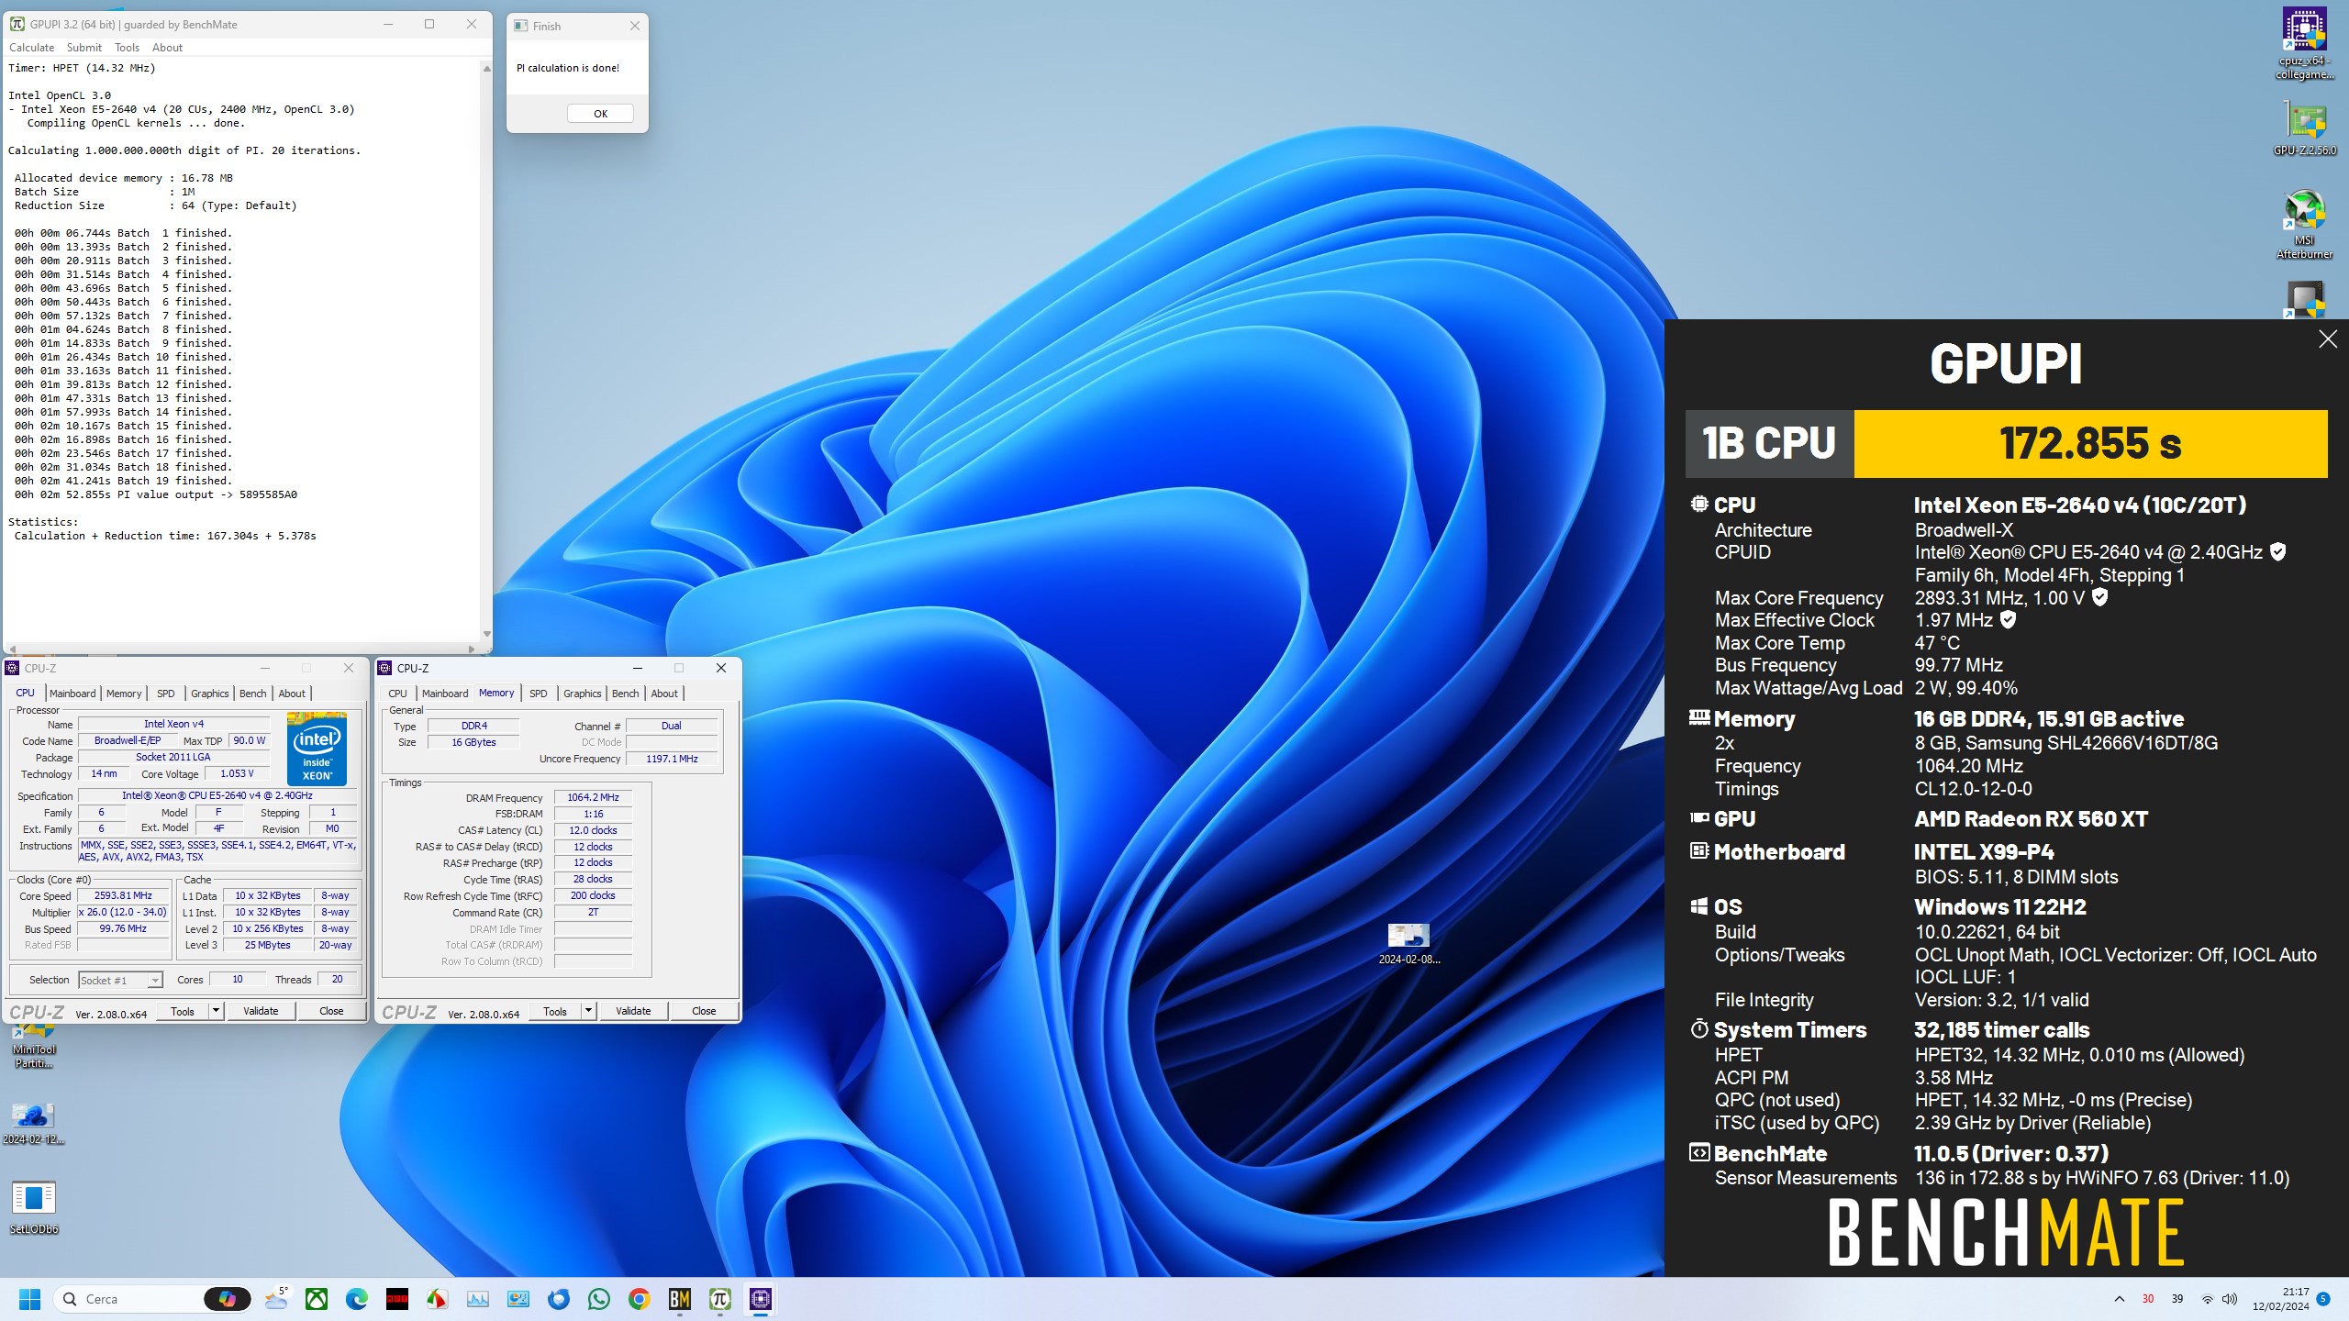Open WhatsApp from taskbar
The image size is (2349, 1321).
pos(599,1299)
